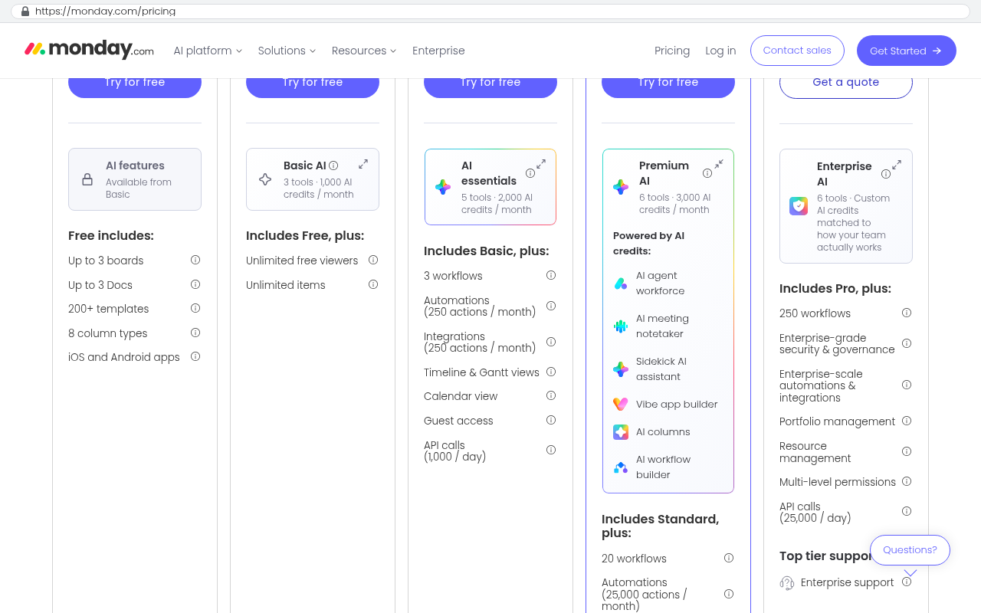981x613 pixels.
Task: Click the 'iOS and Android apps' text
Action: point(124,357)
